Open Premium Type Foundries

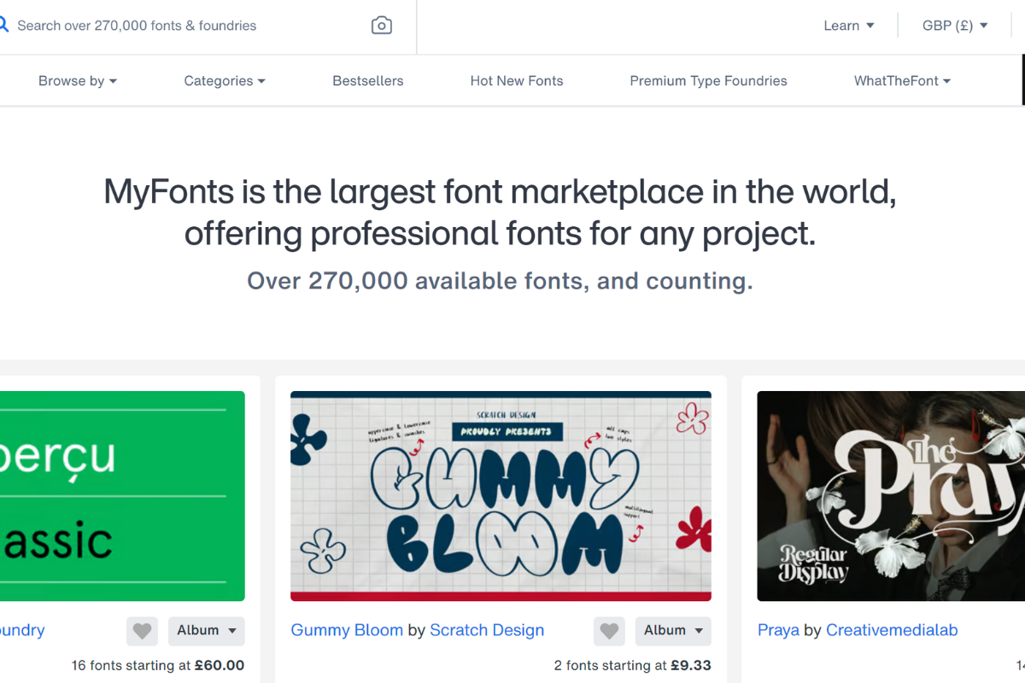coord(709,81)
